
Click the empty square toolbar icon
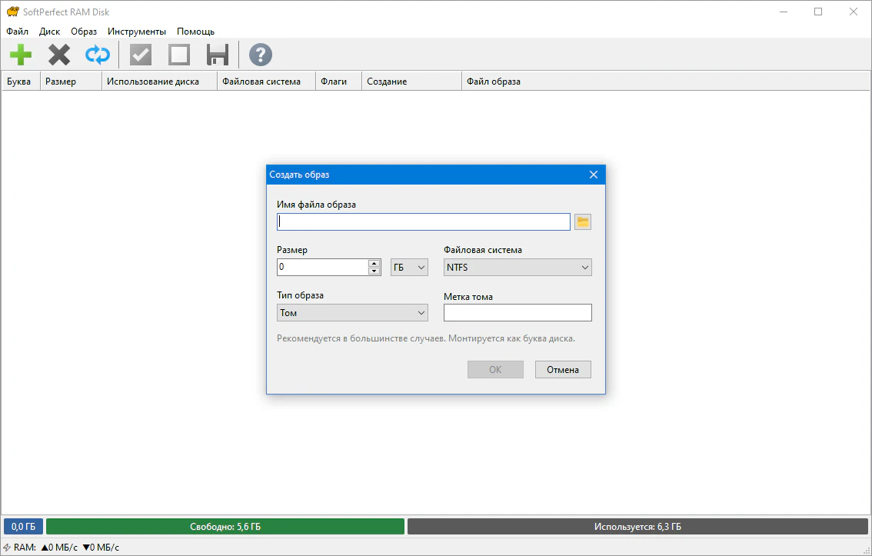[179, 55]
